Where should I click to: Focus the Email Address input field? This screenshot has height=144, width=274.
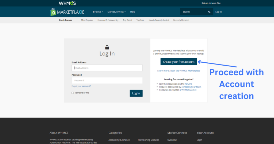tap(107, 68)
